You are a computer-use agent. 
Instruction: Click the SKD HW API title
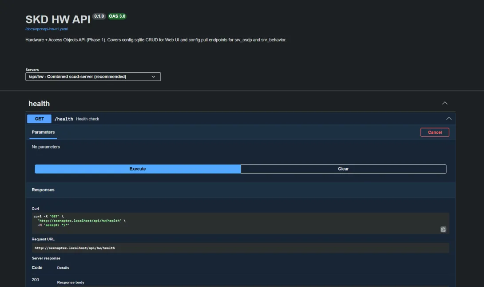click(x=58, y=19)
